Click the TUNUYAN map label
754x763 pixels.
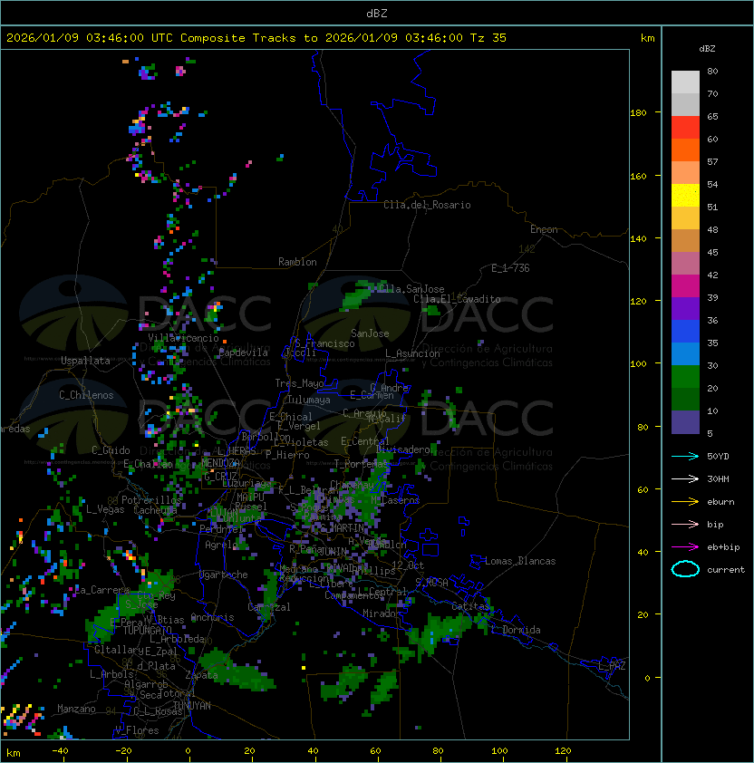click(192, 706)
